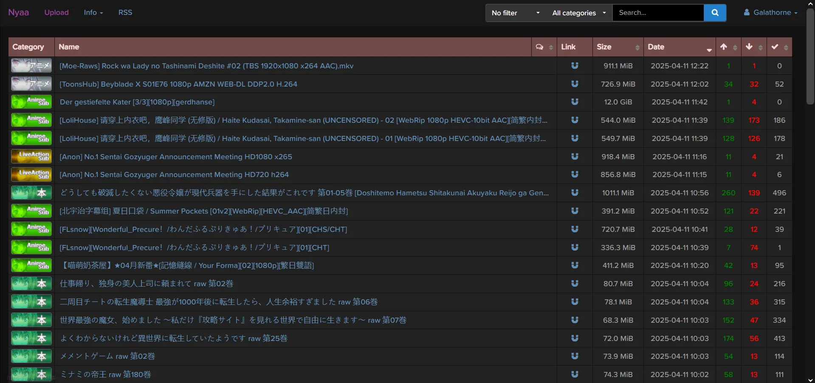Sort by seeders up-arrow column
815x383 pixels.
pyautogui.click(x=728, y=47)
